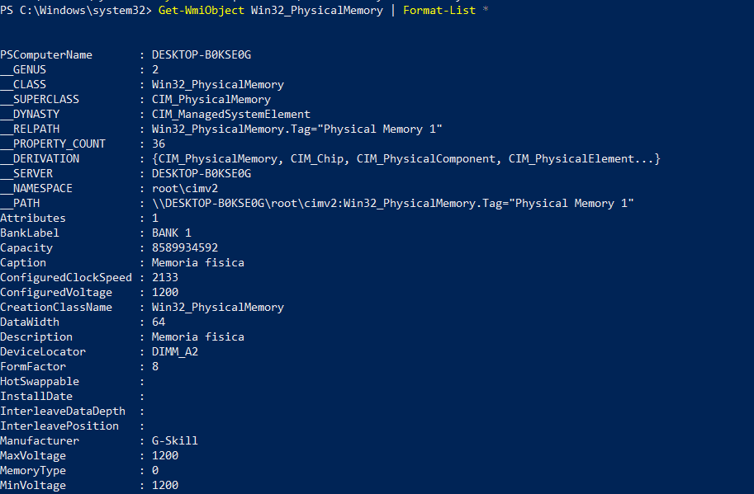Screen dimensions: 754x494
Task: Click the __DERIVATION list value
Action: (x=405, y=158)
